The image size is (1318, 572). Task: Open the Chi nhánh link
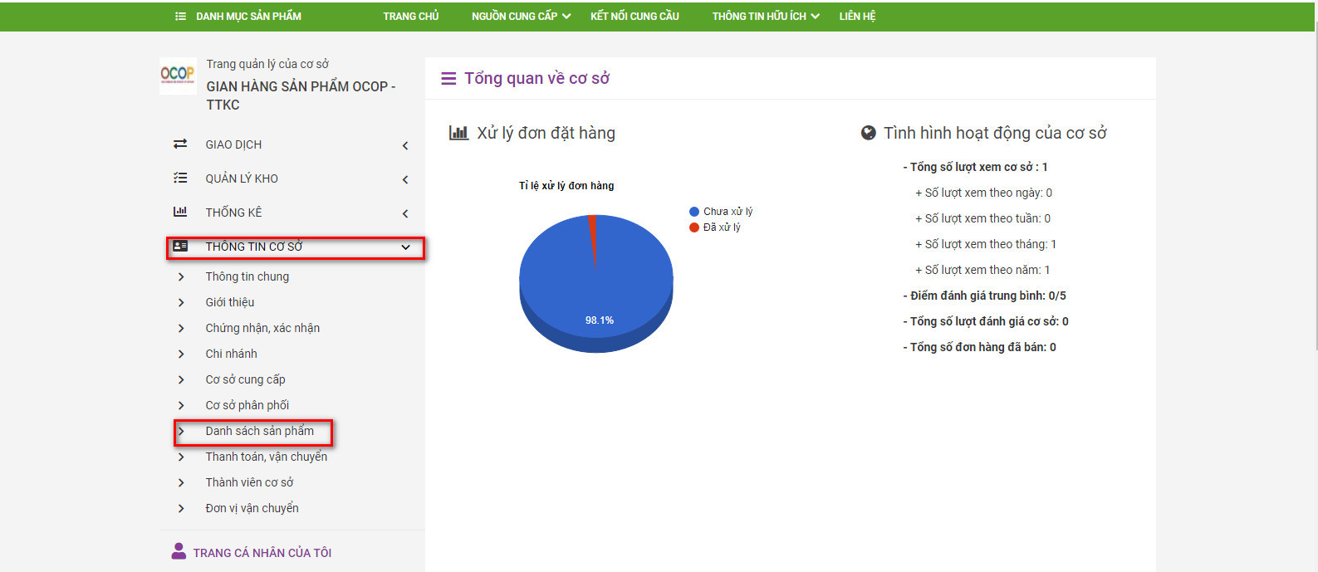[x=232, y=354]
